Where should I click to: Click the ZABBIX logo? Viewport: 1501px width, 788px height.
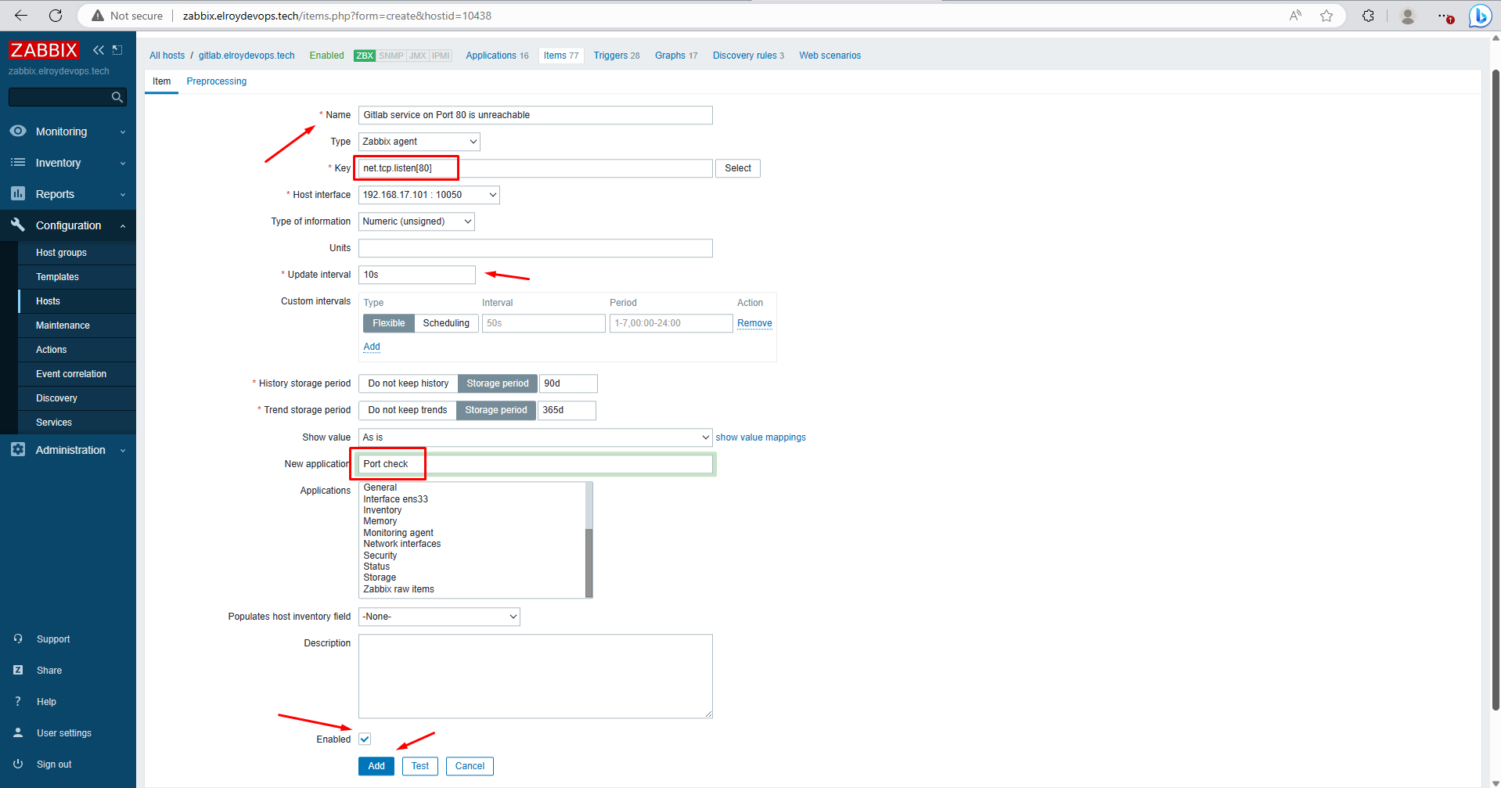[44, 50]
